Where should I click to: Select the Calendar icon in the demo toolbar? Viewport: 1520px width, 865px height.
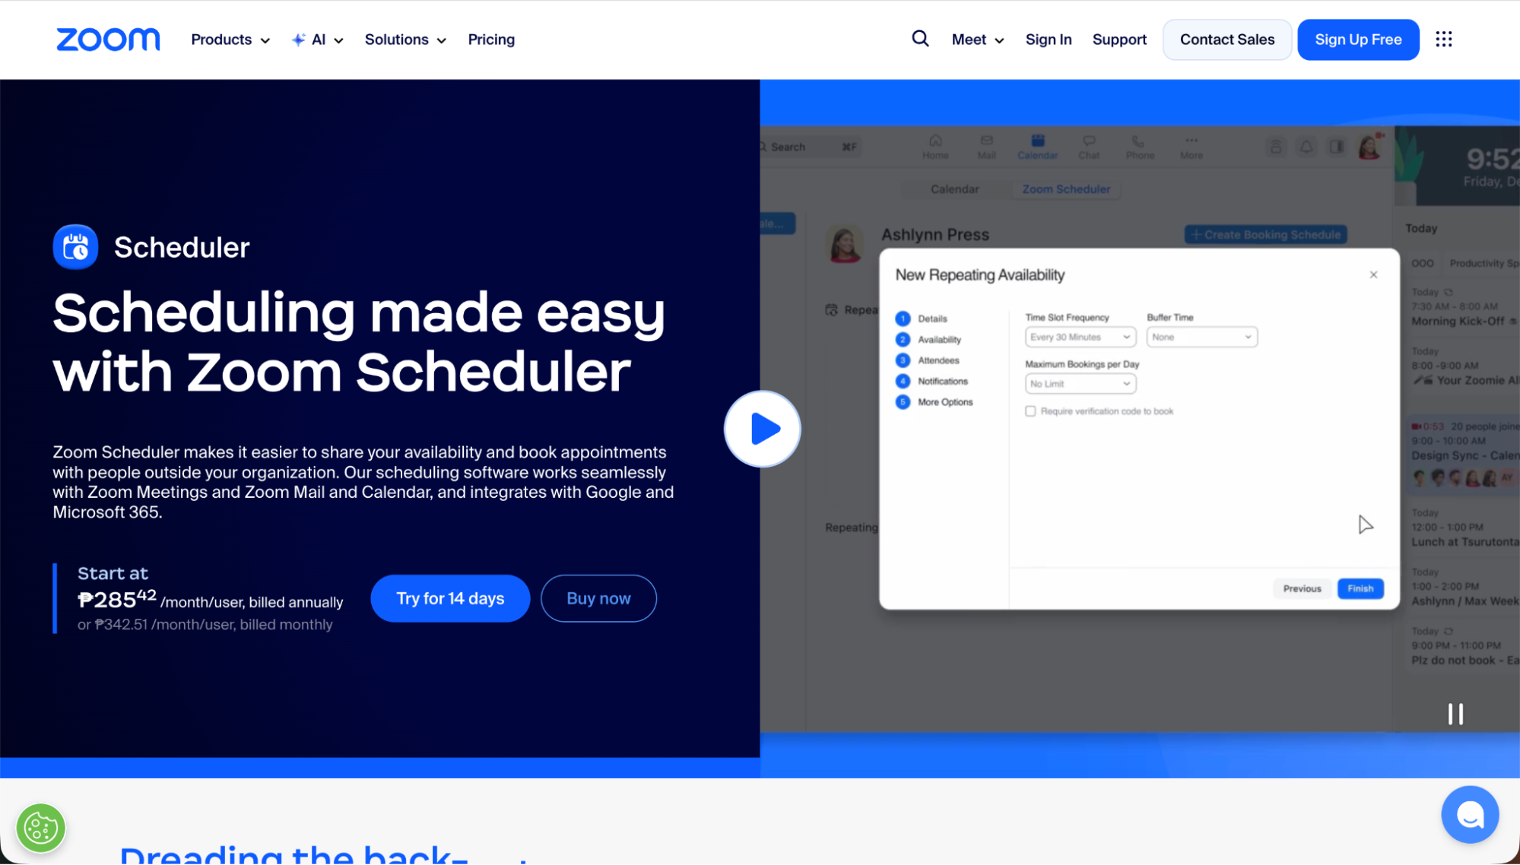point(1037,141)
